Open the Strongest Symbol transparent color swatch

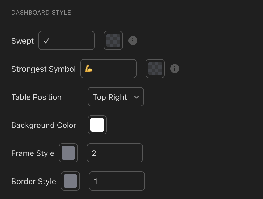click(x=155, y=69)
